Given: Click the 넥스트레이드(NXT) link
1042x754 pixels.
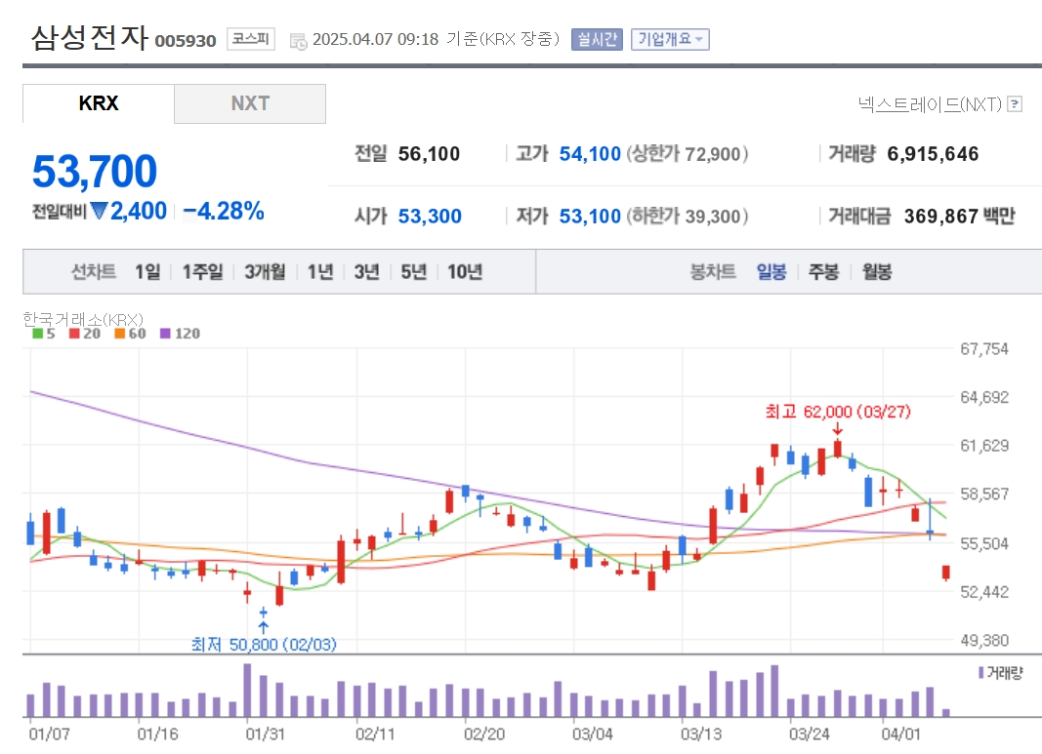Looking at the screenshot, I should 930,104.
